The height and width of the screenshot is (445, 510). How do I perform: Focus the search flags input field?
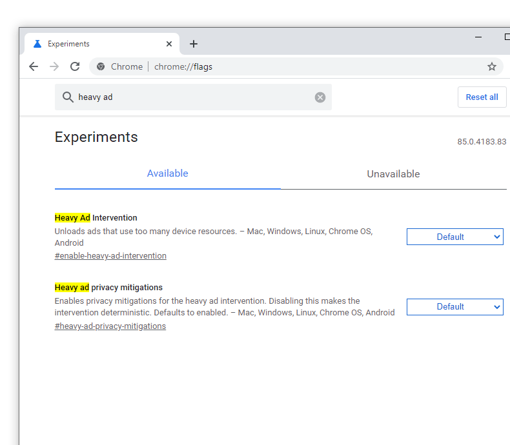[x=194, y=97]
